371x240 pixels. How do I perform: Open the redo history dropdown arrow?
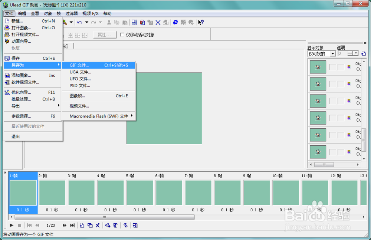(100, 23)
